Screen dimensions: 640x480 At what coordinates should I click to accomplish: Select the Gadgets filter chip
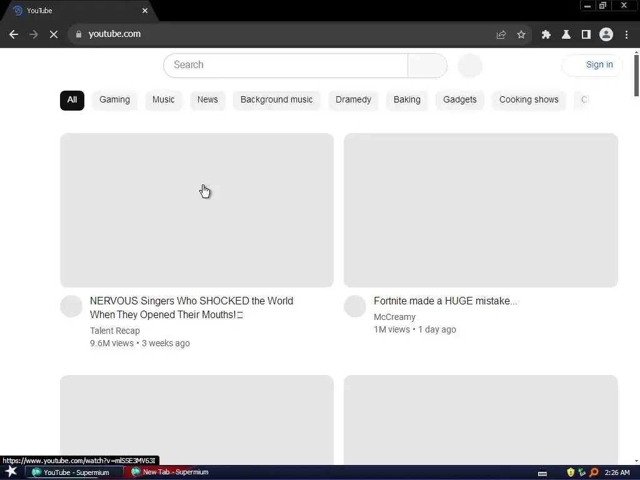(460, 101)
